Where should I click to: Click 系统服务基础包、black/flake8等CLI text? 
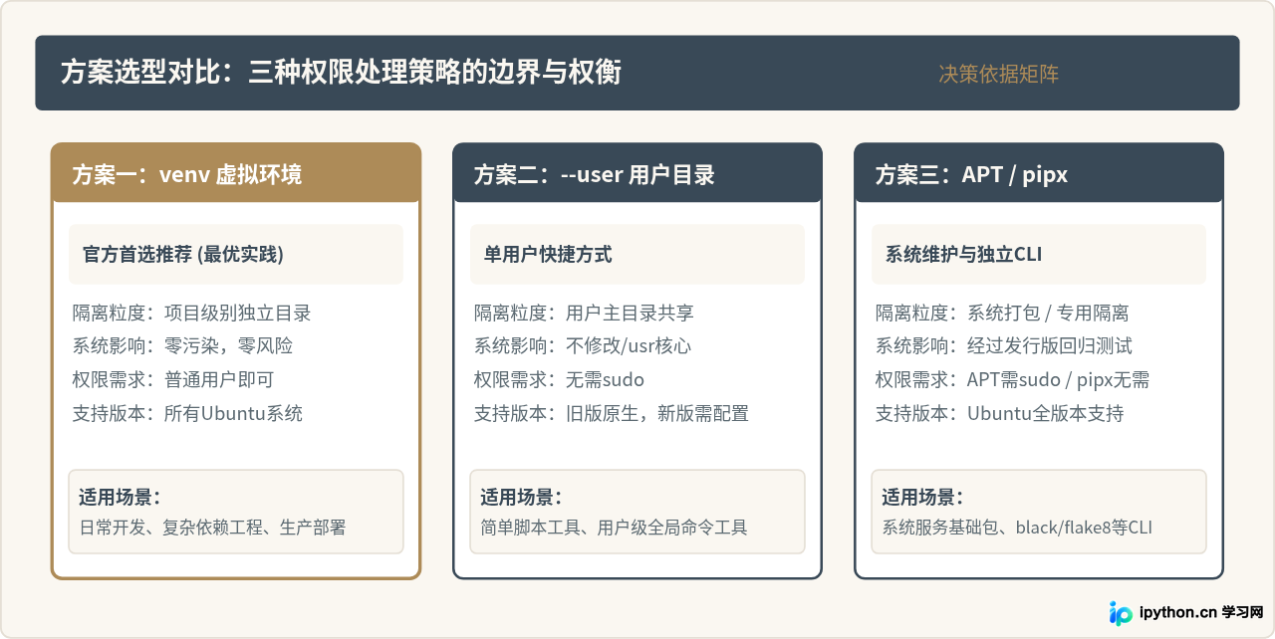1017,528
